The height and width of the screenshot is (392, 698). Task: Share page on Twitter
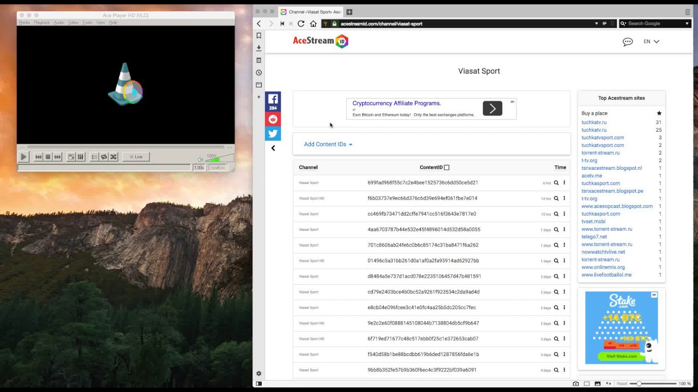(x=273, y=133)
